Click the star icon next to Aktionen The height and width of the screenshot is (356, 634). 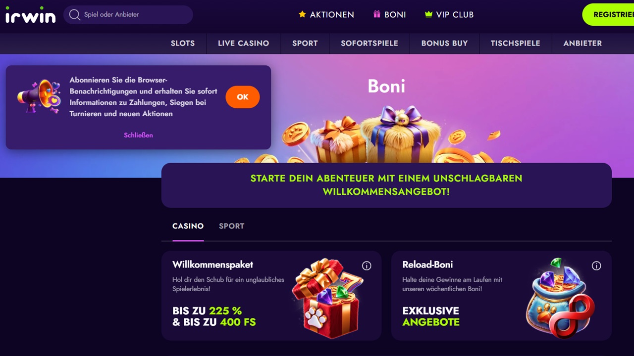point(302,14)
